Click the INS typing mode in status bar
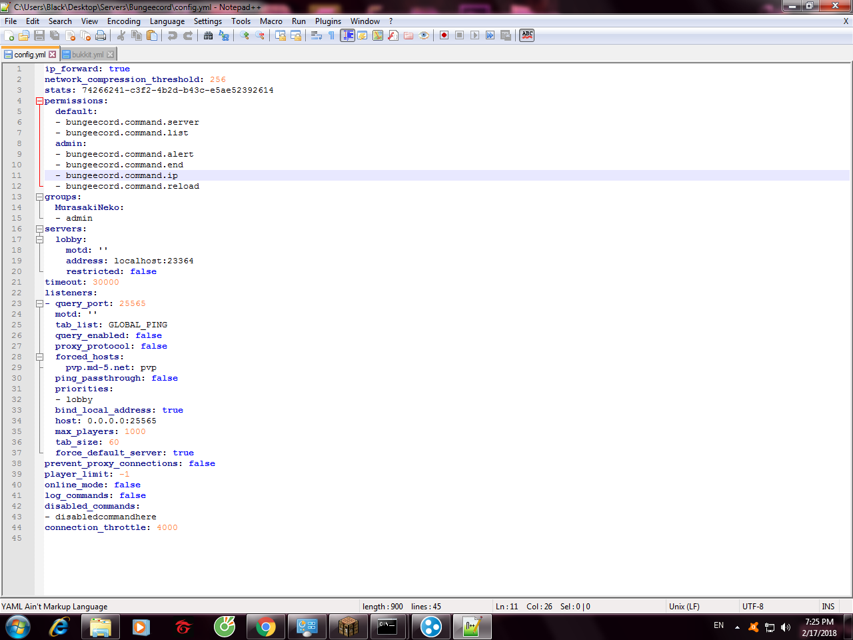The image size is (853, 640). (x=828, y=607)
